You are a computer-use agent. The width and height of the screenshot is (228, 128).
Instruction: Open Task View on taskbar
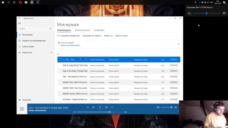(x=14, y=2)
